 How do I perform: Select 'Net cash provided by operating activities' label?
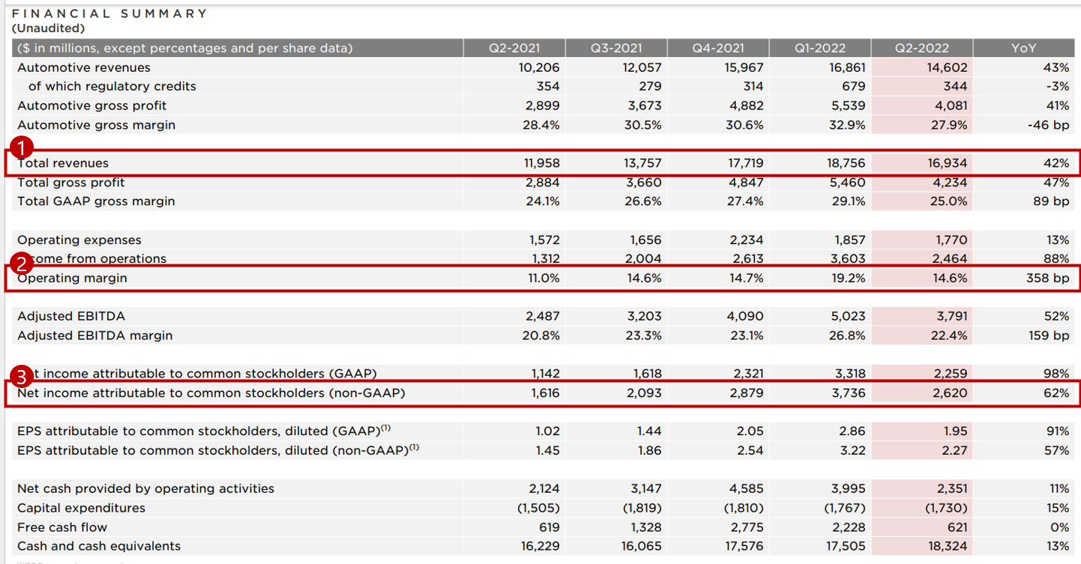click(146, 489)
